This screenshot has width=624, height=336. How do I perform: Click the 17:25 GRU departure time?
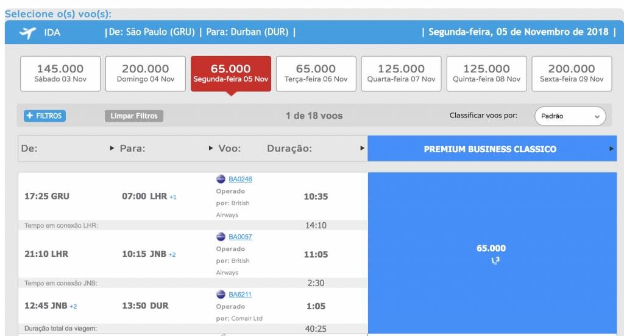pos(47,197)
